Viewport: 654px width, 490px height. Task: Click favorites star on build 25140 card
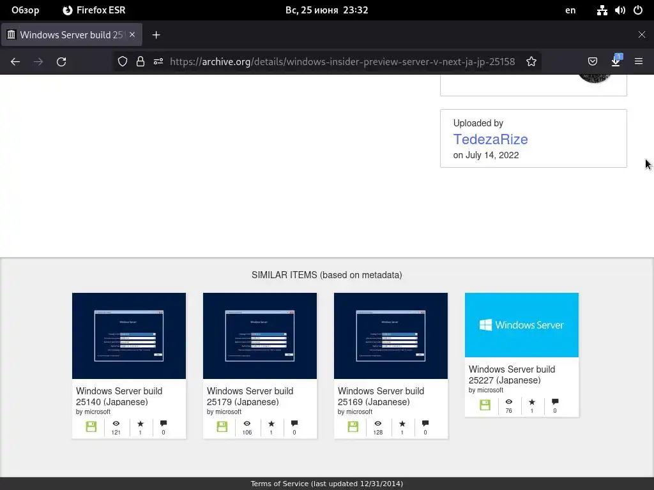coord(140,424)
